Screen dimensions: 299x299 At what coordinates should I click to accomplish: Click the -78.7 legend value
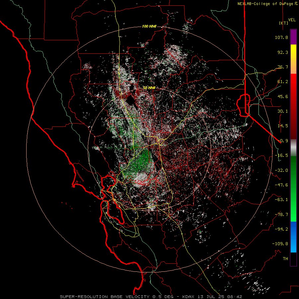281,215
